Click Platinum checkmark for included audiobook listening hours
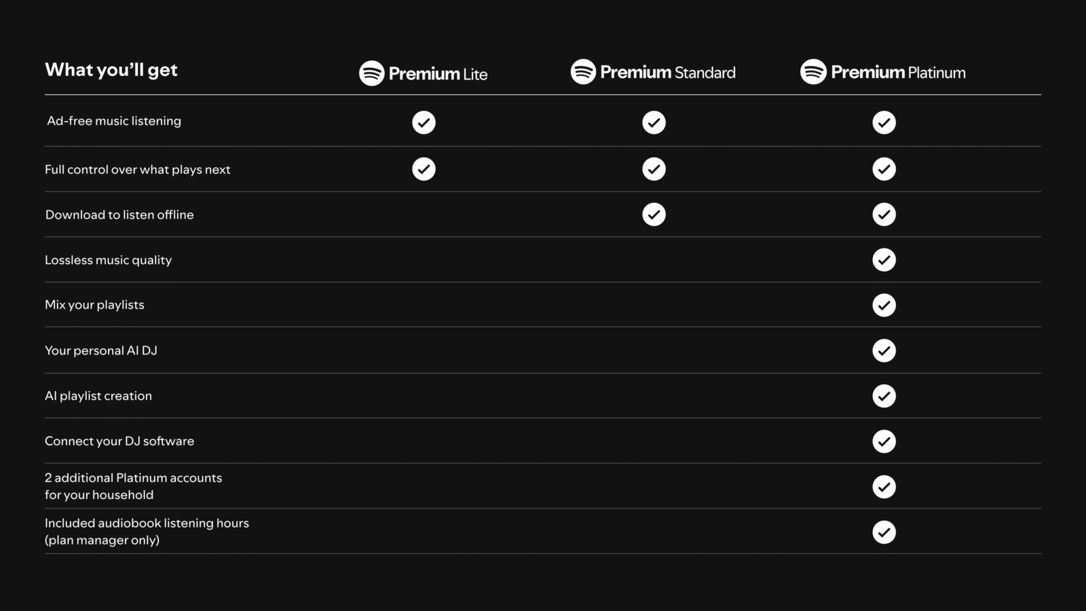Screen dimensions: 1086x611 (x=884, y=532)
